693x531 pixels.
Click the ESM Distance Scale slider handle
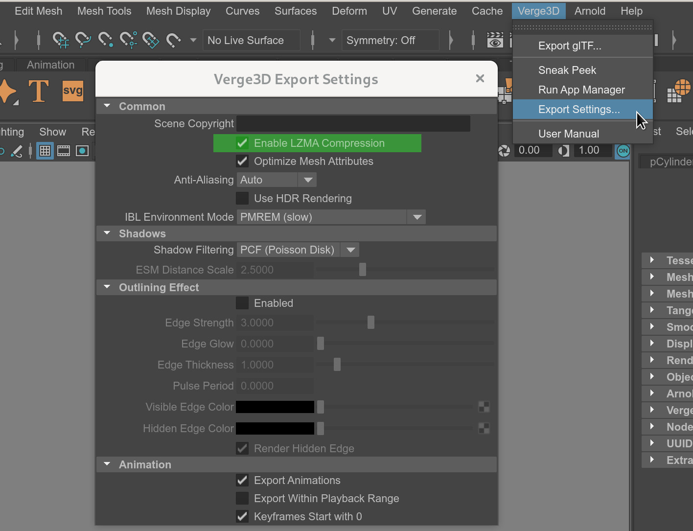(x=363, y=269)
